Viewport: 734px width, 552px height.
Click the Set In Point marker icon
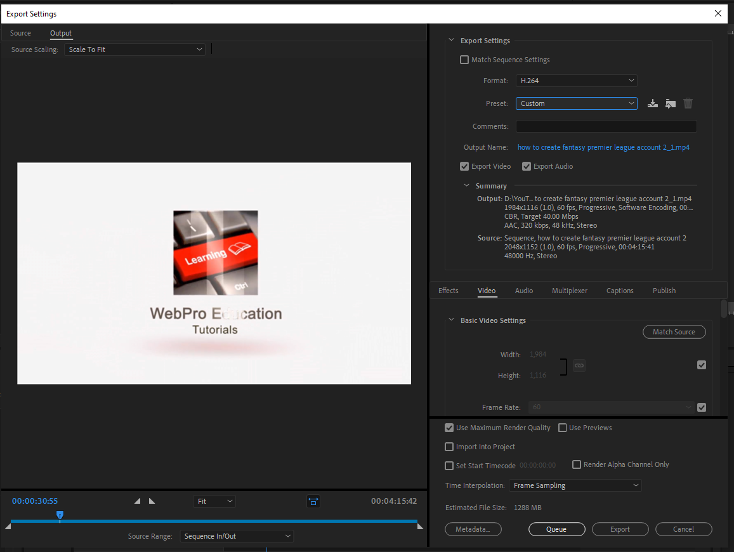click(x=137, y=501)
